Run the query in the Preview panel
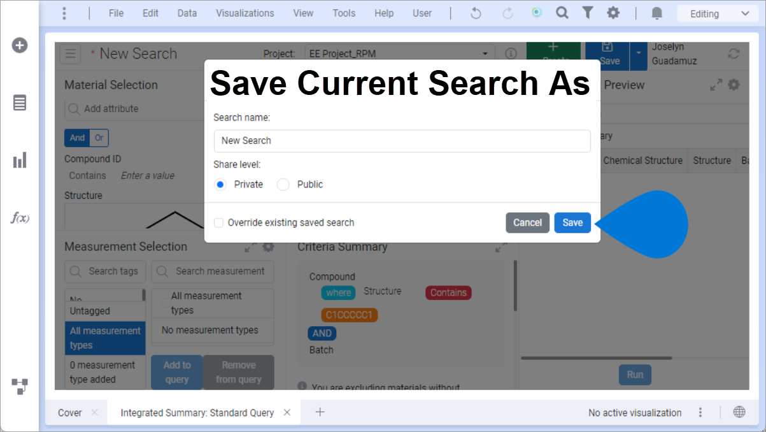The width and height of the screenshot is (766, 432). pyautogui.click(x=634, y=375)
